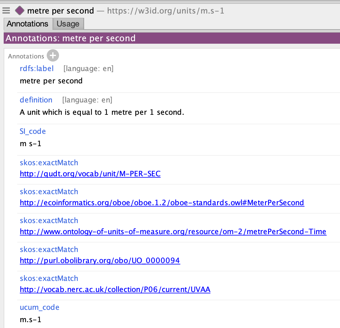
Task: Switch to the Usage tab
Action: 68,24
